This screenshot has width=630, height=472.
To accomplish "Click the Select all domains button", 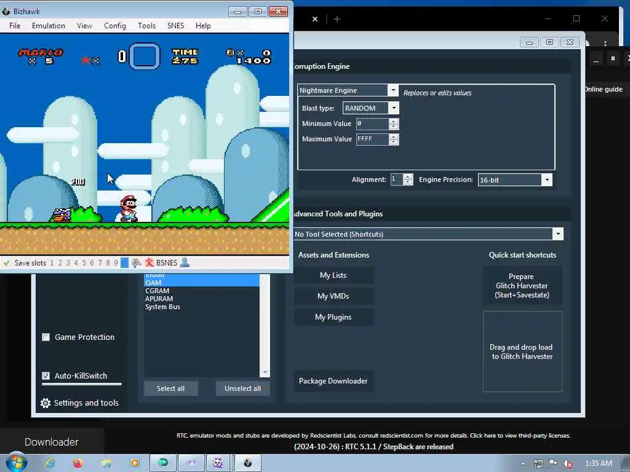I will point(171,388).
